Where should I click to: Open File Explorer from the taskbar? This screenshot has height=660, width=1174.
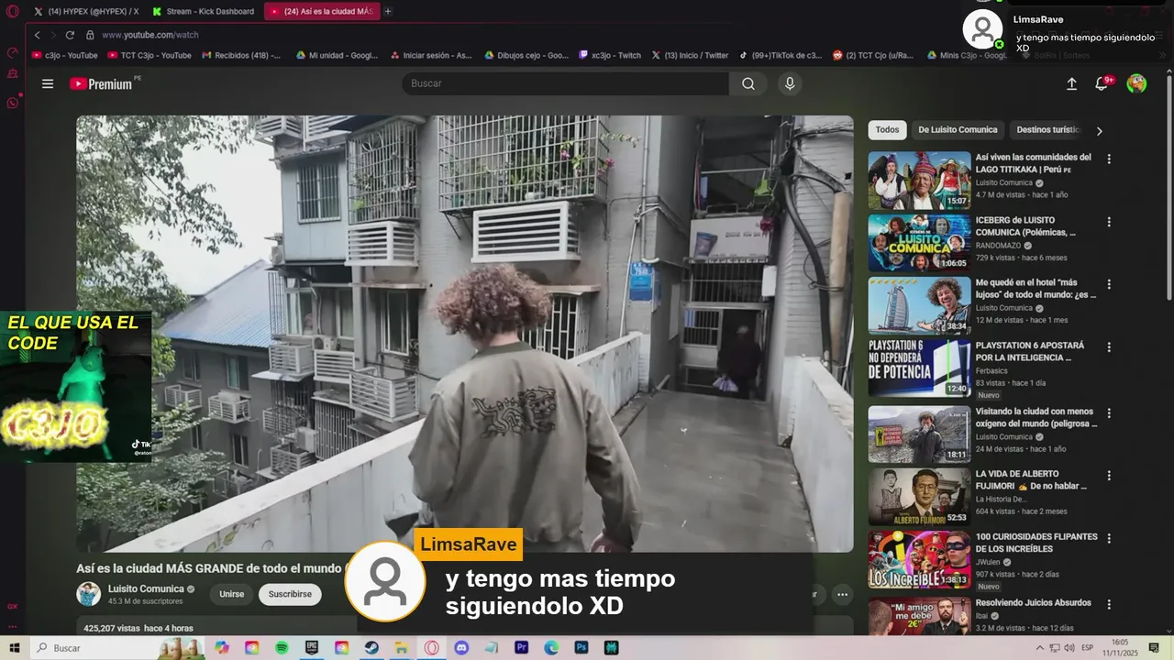coord(402,648)
